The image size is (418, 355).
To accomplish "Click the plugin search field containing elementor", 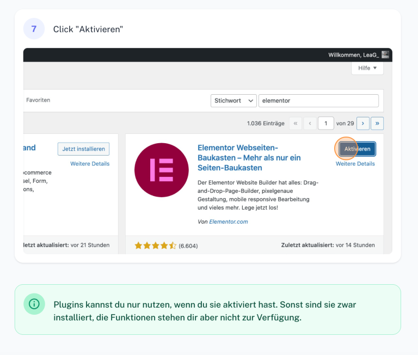I will [x=318, y=101].
